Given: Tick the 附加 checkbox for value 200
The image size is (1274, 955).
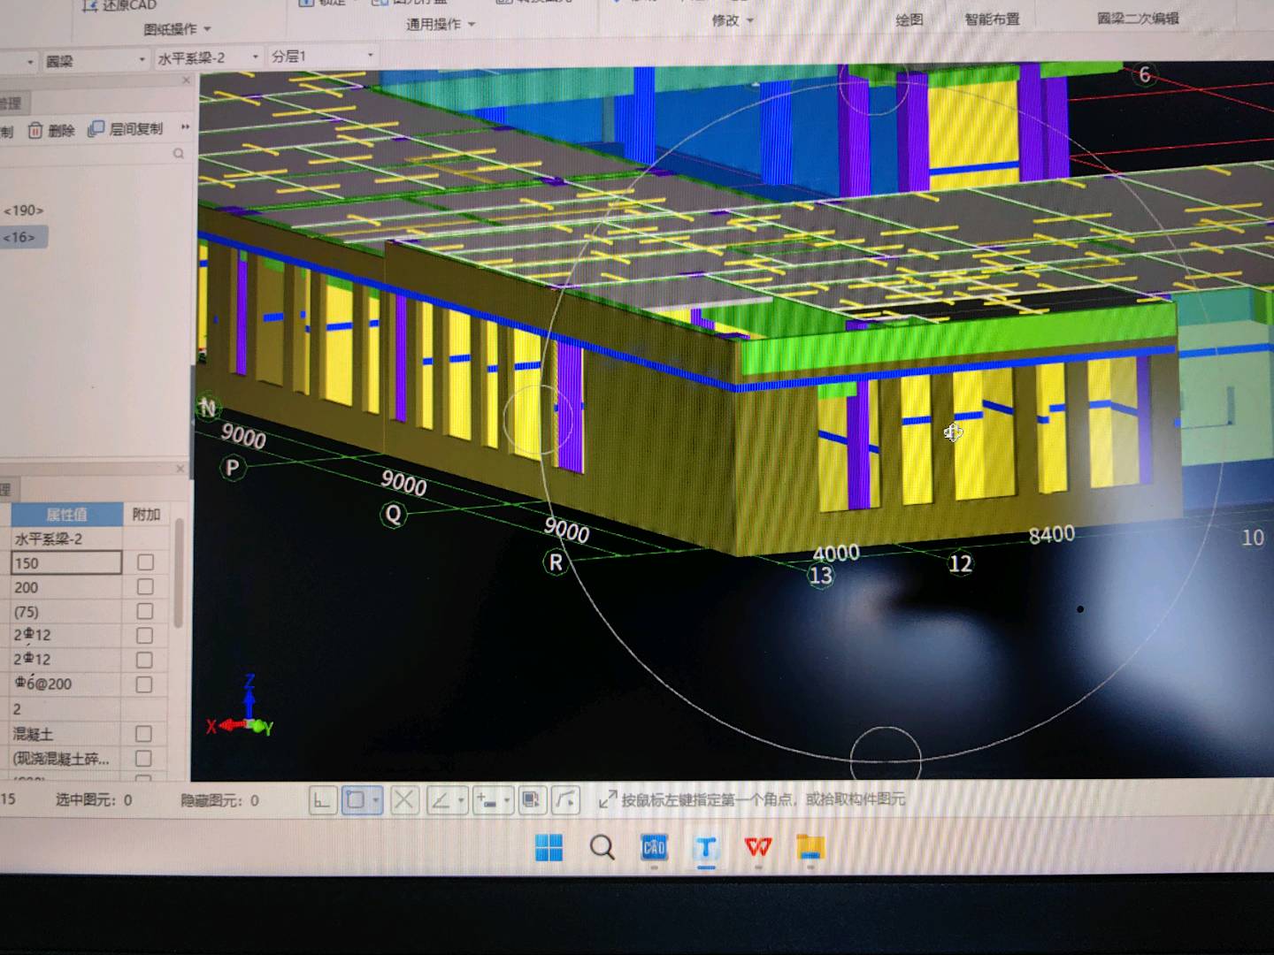Looking at the screenshot, I should click(x=145, y=587).
